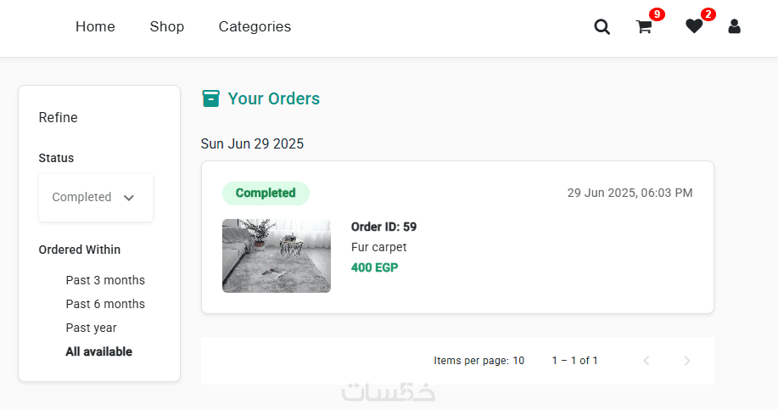
Task: Expand the Completed status dropdown
Action: point(95,198)
